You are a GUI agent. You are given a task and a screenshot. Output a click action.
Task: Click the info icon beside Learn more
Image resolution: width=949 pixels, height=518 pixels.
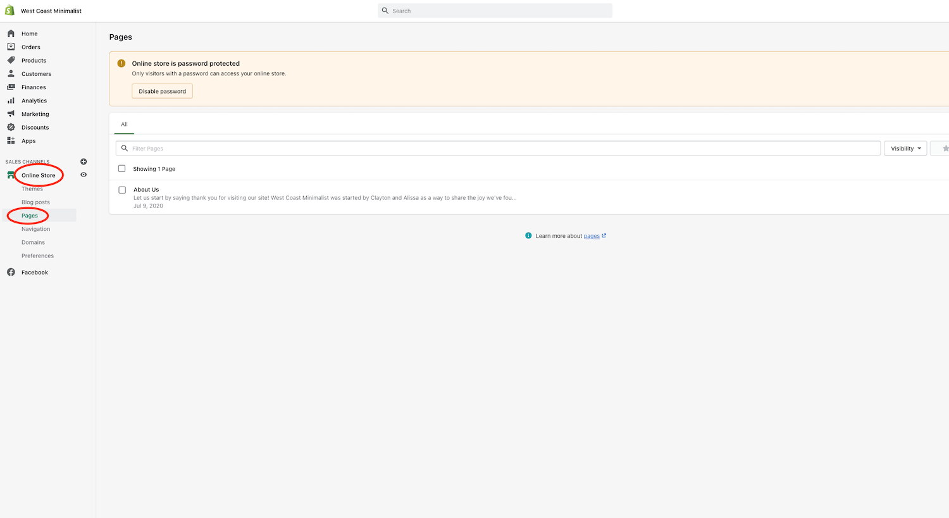(528, 235)
